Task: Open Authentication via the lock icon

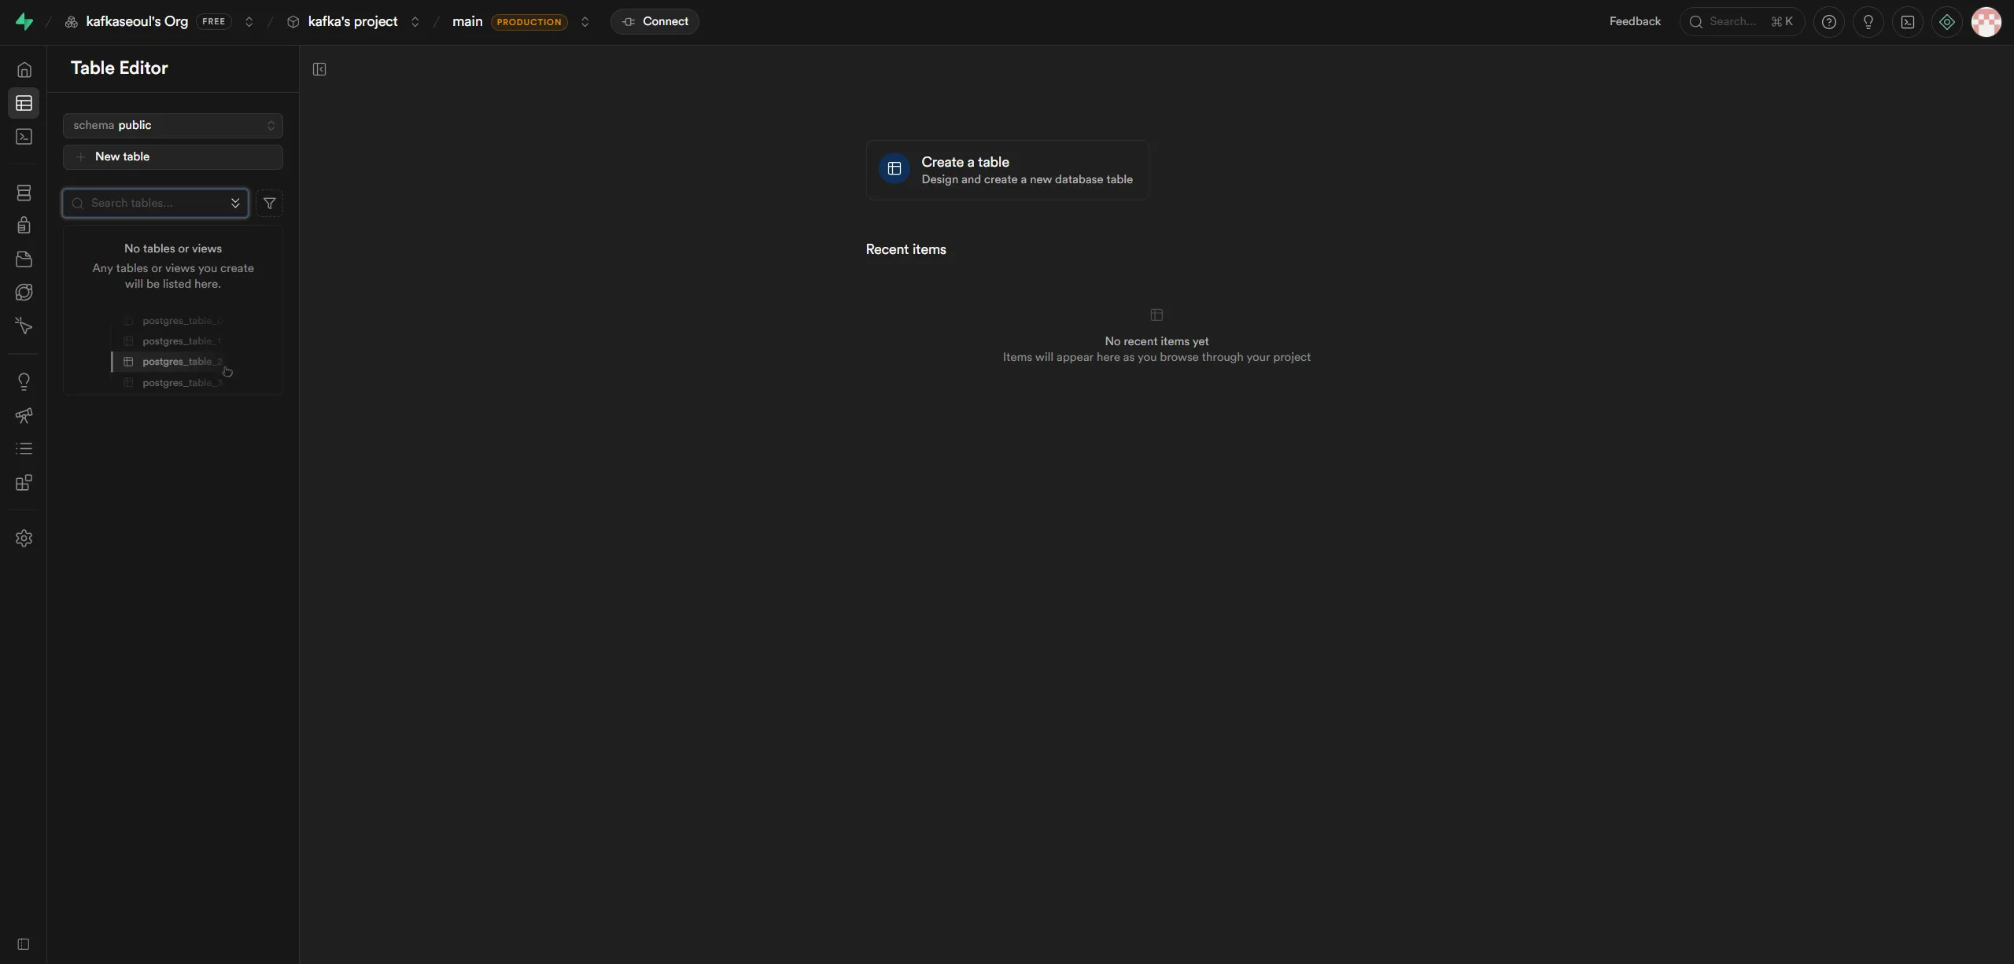Action: coord(24,224)
